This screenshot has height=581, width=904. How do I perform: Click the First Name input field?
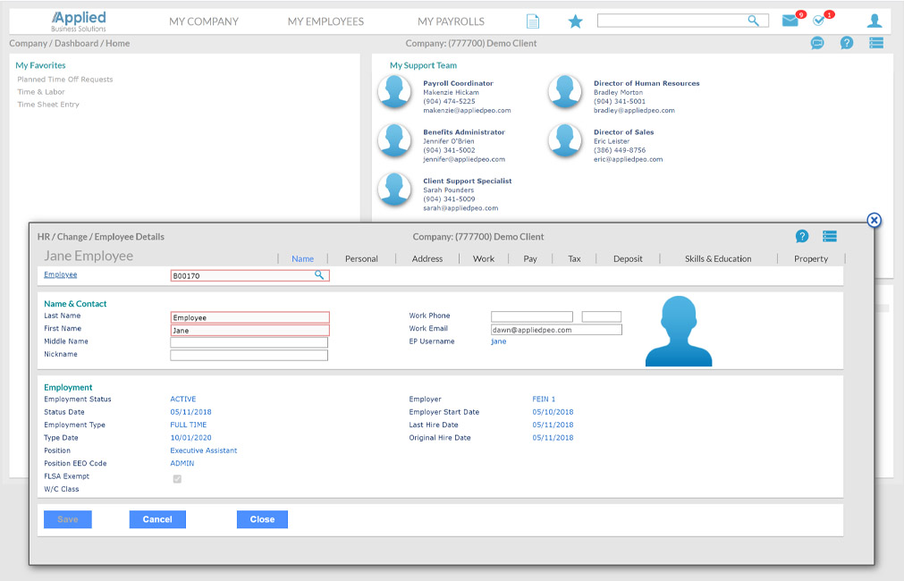[249, 329]
